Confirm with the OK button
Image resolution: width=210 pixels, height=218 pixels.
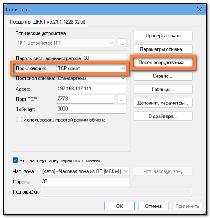pyautogui.click(x=119, y=206)
